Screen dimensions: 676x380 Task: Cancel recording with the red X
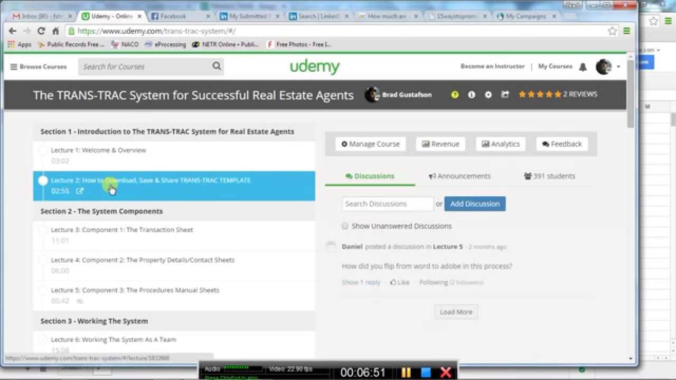446,373
